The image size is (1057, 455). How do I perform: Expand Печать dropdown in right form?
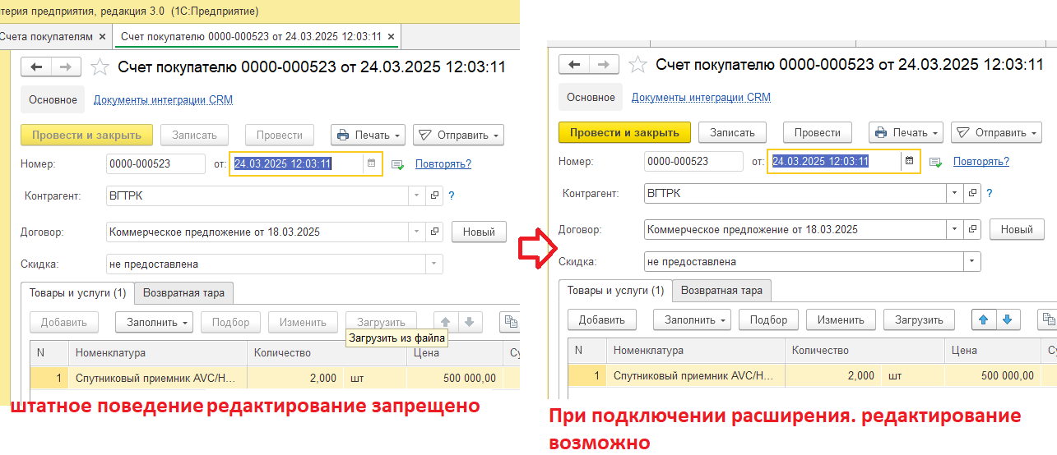pos(906,132)
